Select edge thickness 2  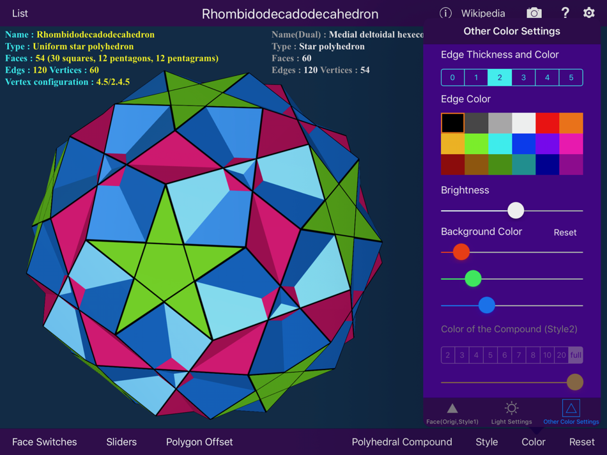coord(500,78)
